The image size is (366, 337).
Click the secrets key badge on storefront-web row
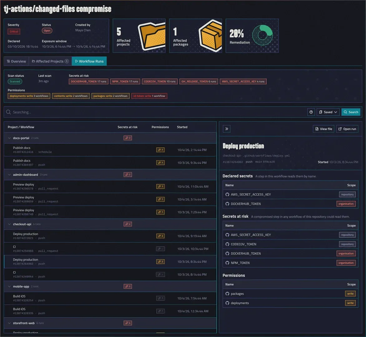[128, 323]
